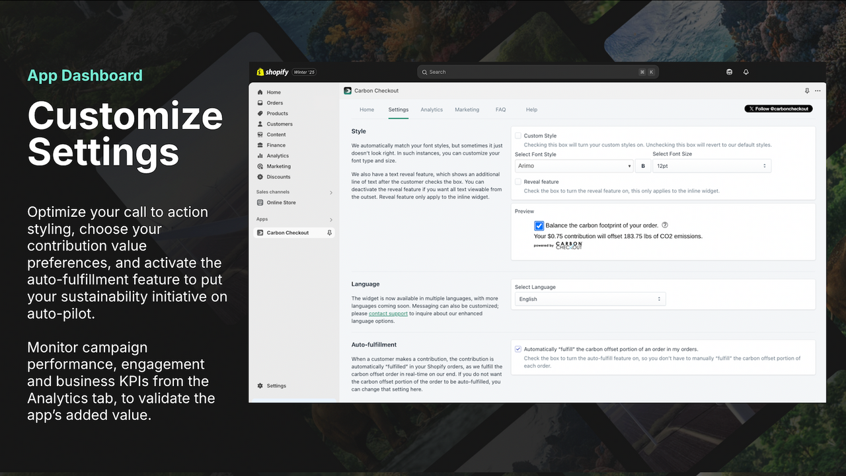846x476 pixels.
Task: Click the Apps label in the sidebar
Action: coord(262,219)
